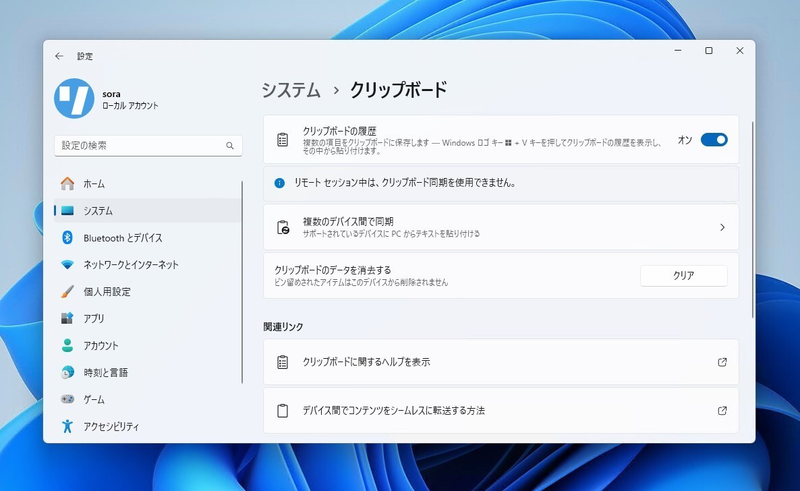This screenshot has width=800, height=491.
Task: Open アカウント settings in sidebar
Action: click(101, 346)
